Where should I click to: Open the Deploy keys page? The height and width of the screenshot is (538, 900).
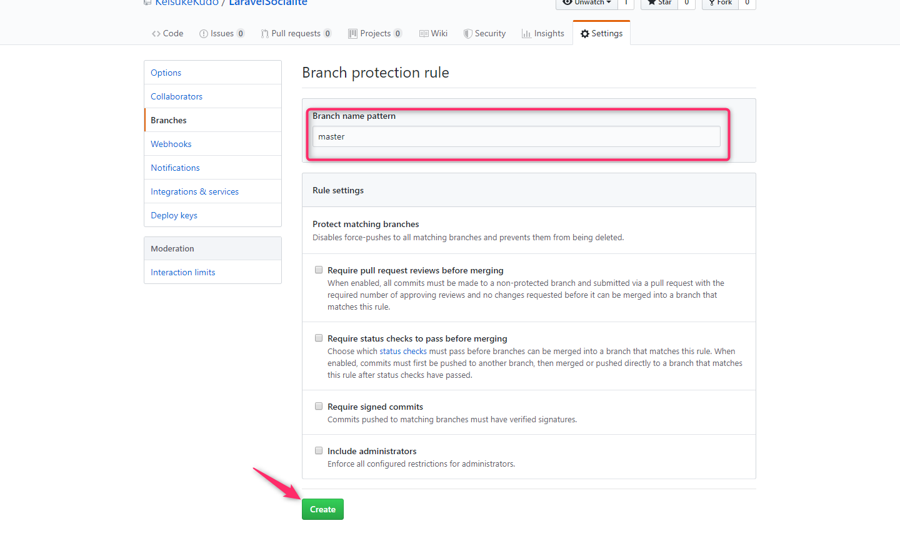tap(212, 215)
